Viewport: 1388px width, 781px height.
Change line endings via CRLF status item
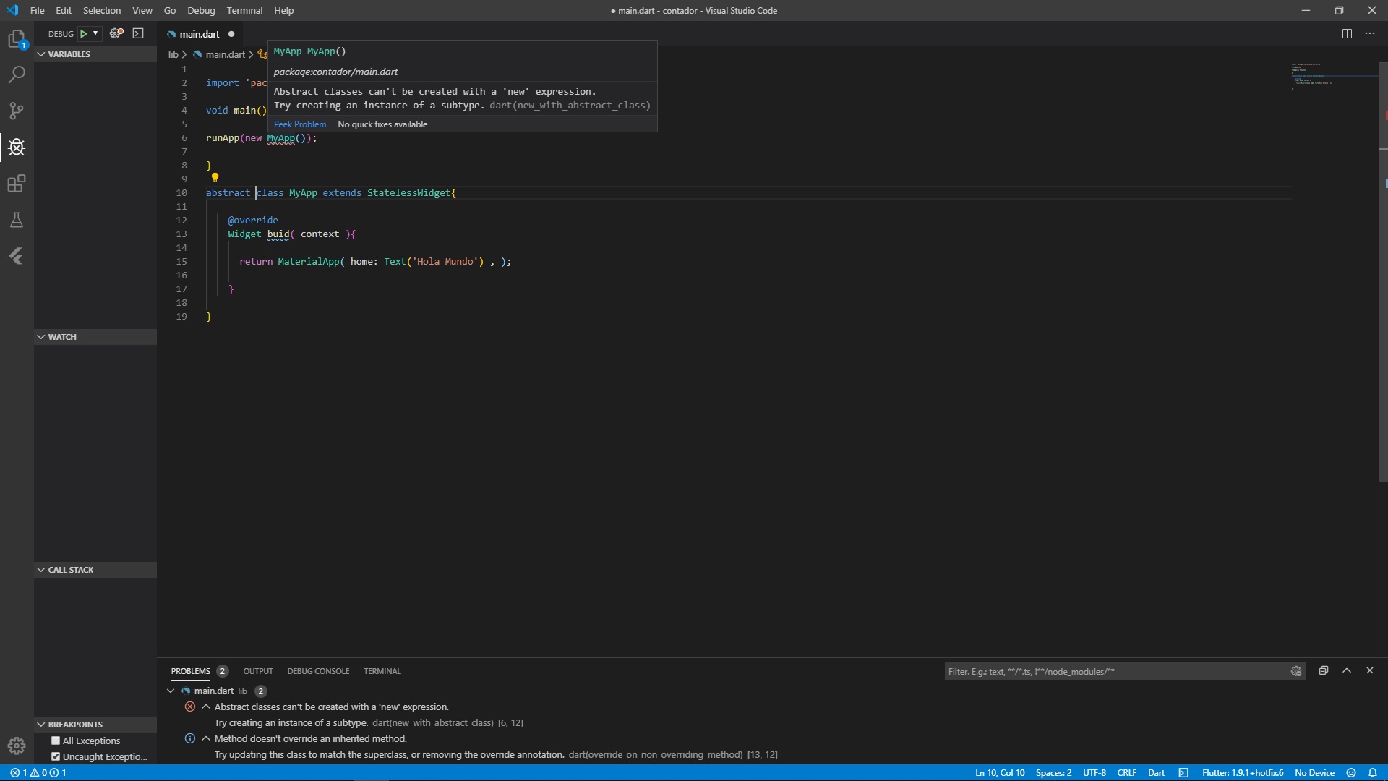[x=1126, y=772]
